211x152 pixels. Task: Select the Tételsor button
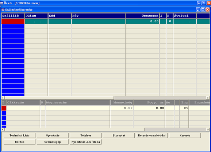pyautogui.click(x=86, y=135)
